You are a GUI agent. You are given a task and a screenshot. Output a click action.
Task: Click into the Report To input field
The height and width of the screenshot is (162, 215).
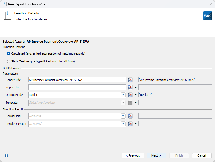(x=77, y=87)
